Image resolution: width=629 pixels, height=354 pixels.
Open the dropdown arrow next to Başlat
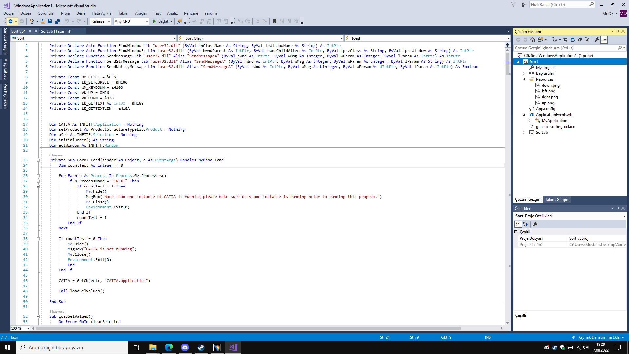[x=171, y=21]
